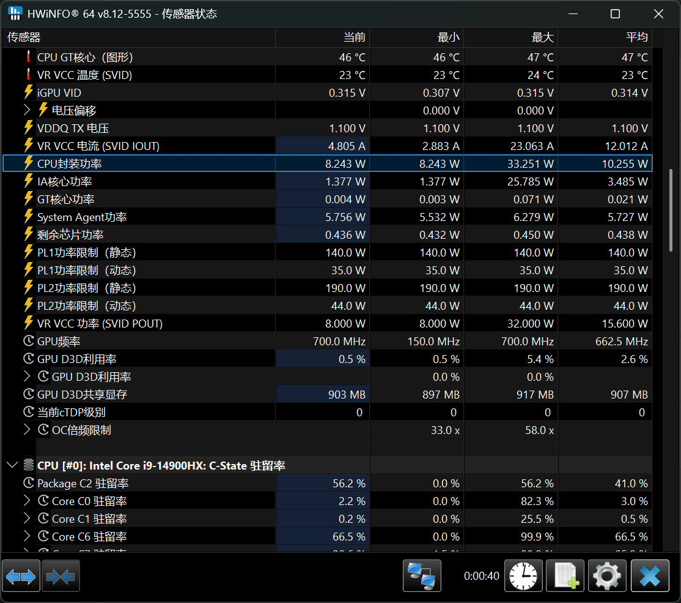Click the 平均 column header

[x=605, y=37]
